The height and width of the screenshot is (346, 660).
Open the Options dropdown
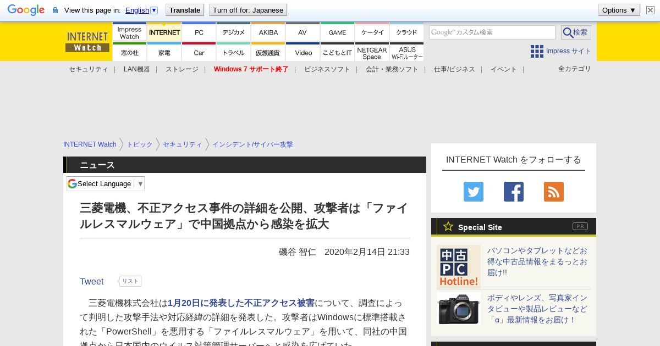click(x=619, y=10)
